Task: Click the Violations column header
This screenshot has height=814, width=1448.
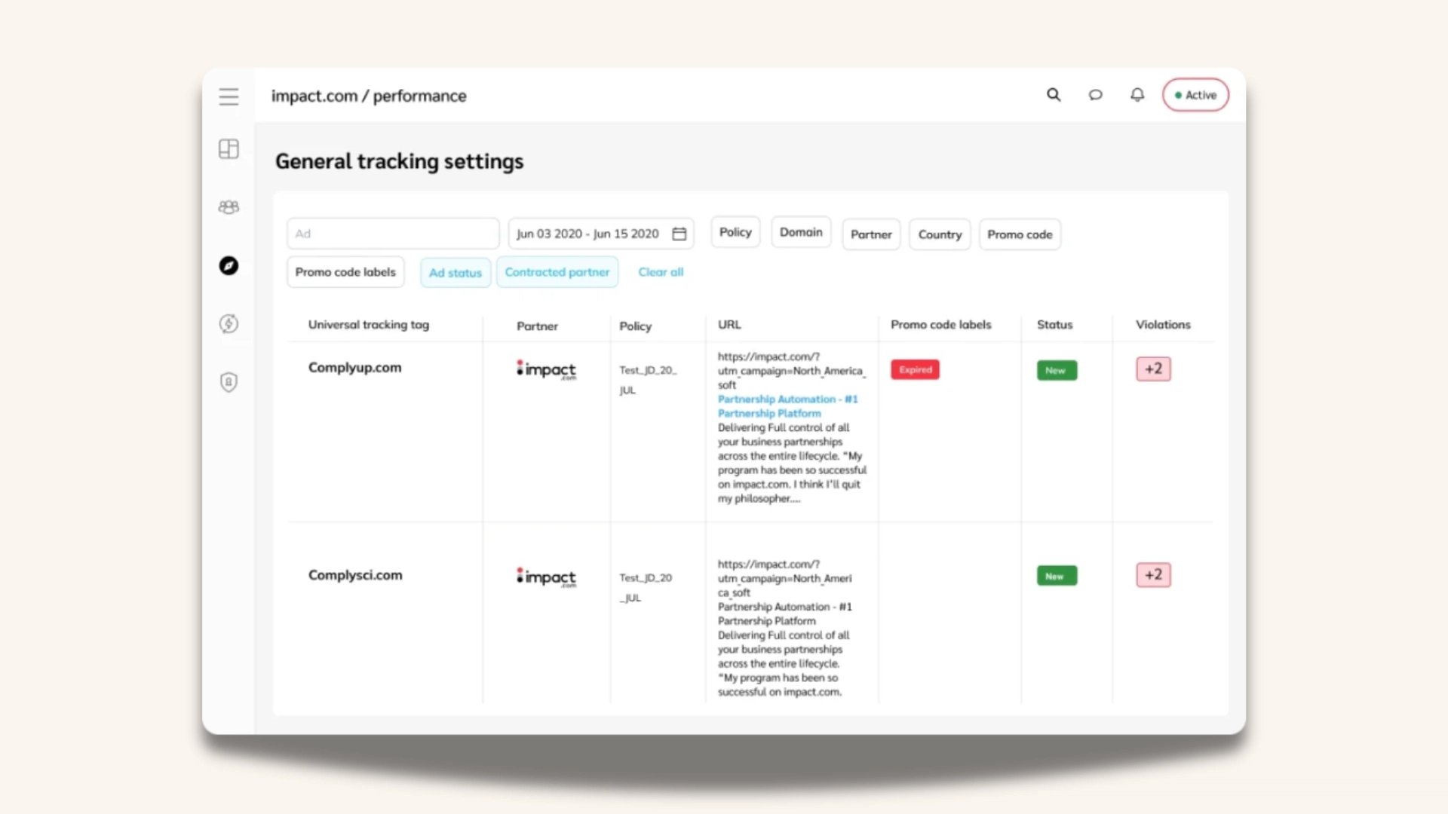Action: (x=1163, y=325)
